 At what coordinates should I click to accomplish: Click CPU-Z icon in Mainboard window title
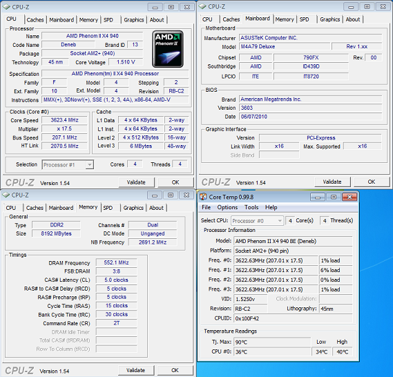coord(202,6)
